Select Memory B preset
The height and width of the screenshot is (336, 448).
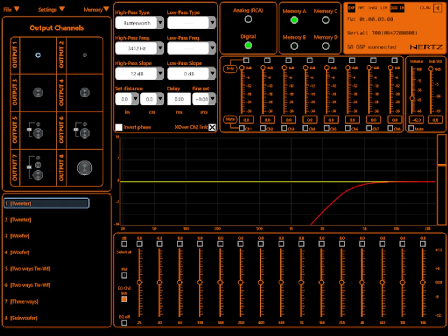(294, 46)
